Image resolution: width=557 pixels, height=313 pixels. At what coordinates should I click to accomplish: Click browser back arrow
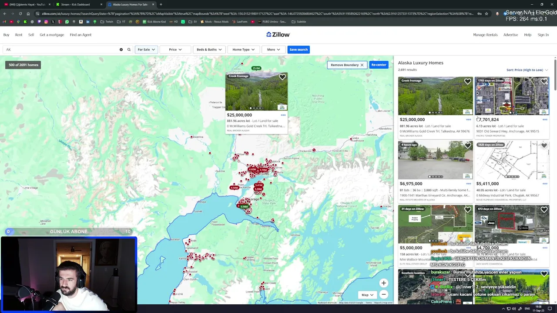pos(5,13)
